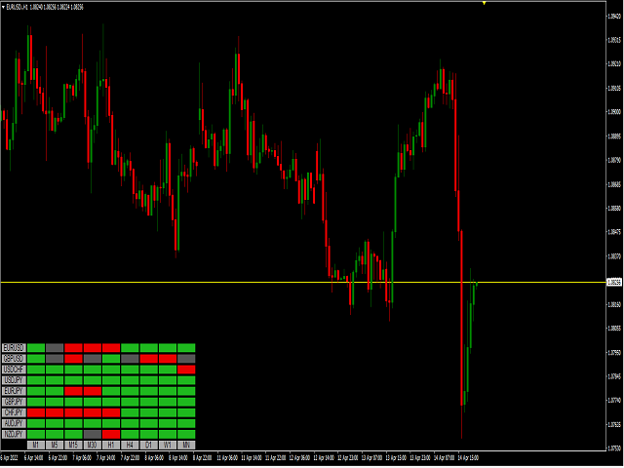Viewport: 624px width, 468px height.
Task: Select the NZDJPY symbol button
Action: 14,434
